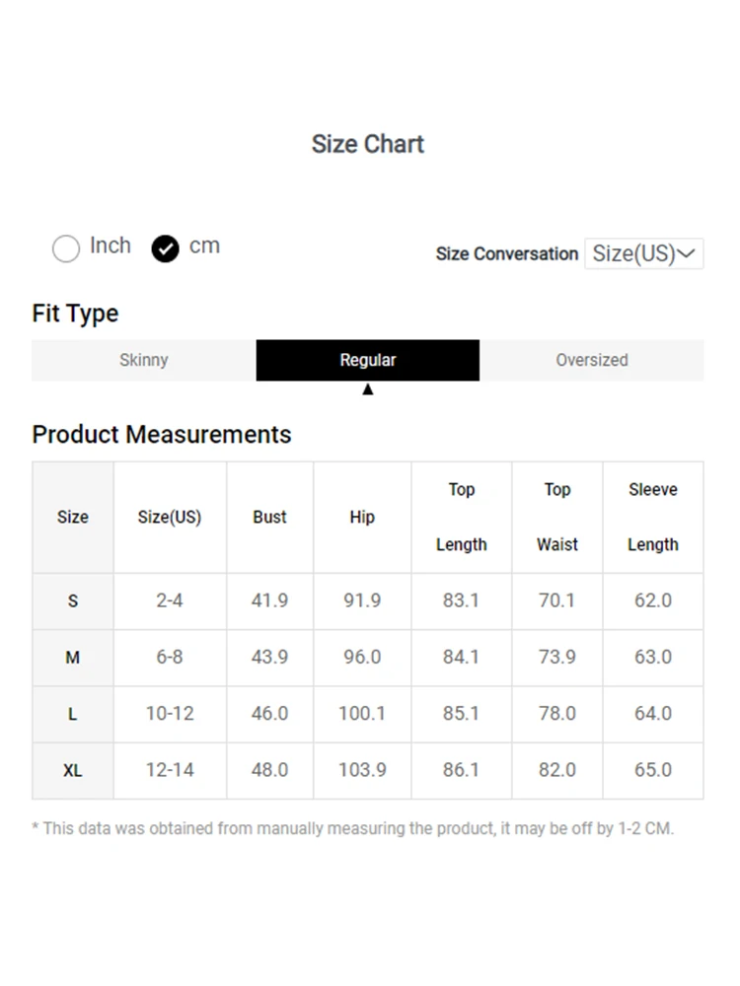This screenshot has width=740, height=986.
Task: Switch to the Skinny fit tab
Action: (143, 360)
